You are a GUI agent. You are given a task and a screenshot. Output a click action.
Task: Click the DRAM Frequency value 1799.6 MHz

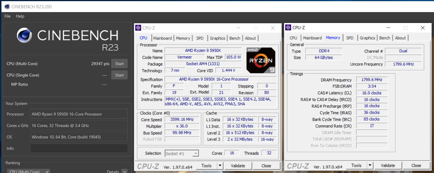(372, 80)
